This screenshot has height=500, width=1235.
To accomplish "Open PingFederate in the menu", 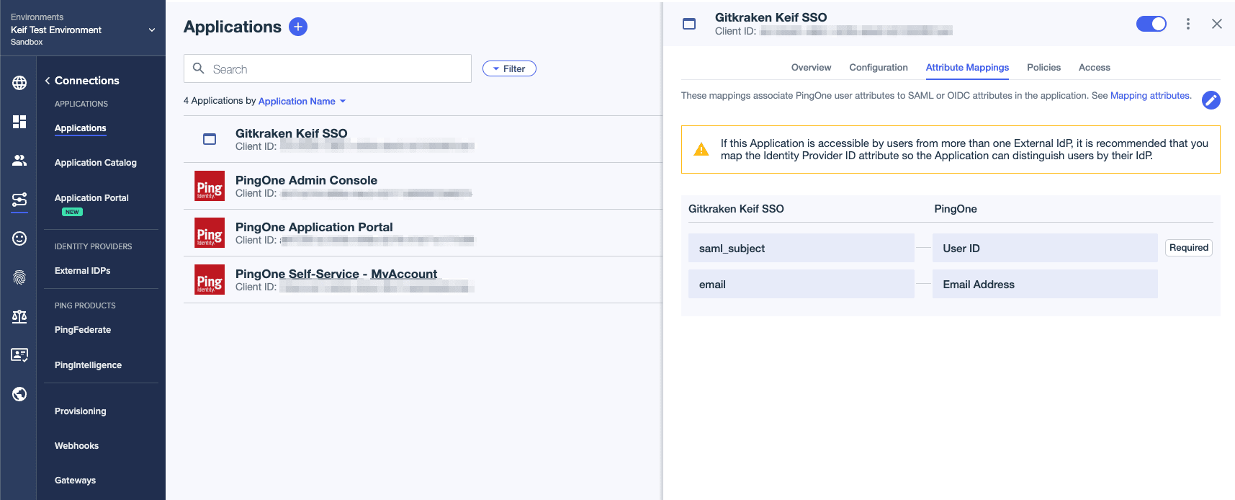I will pyautogui.click(x=83, y=330).
